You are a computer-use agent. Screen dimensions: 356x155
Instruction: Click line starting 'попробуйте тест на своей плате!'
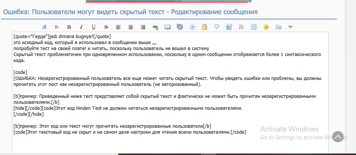coord(111,49)
